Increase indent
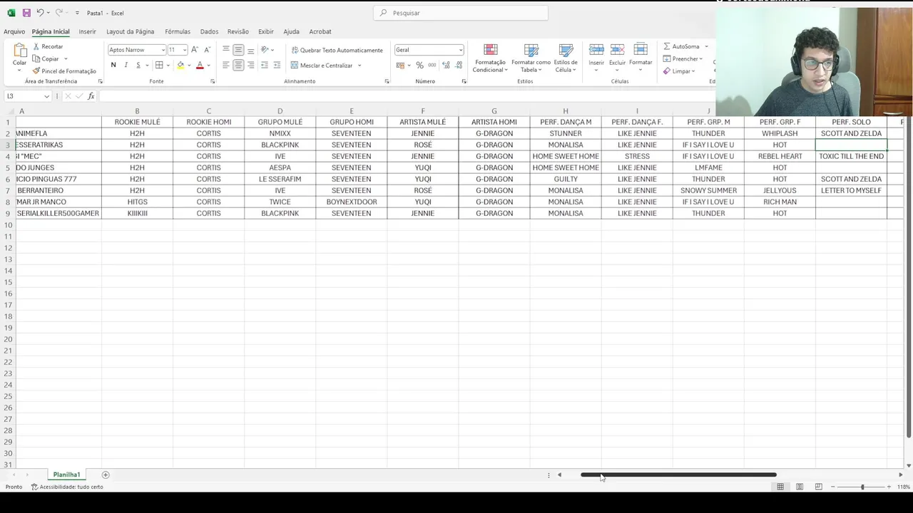Screen dimensions: 913x513 click(x=277, y=65)
